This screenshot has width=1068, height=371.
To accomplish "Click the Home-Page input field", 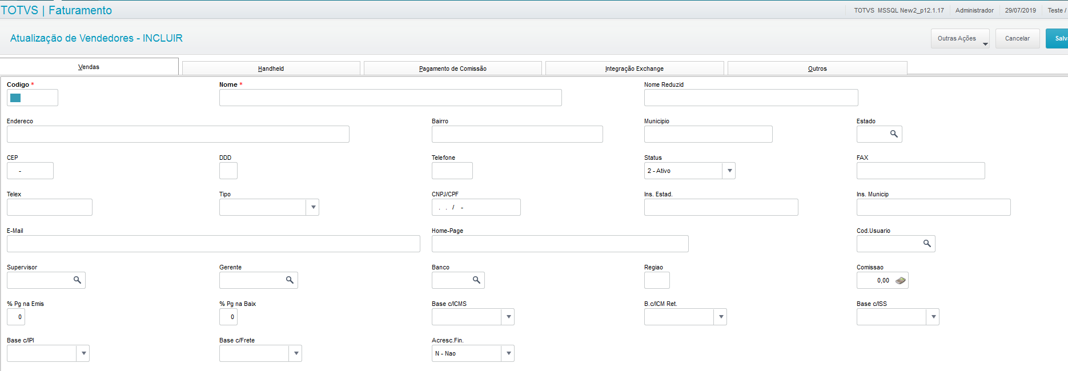I will [560, 244].
